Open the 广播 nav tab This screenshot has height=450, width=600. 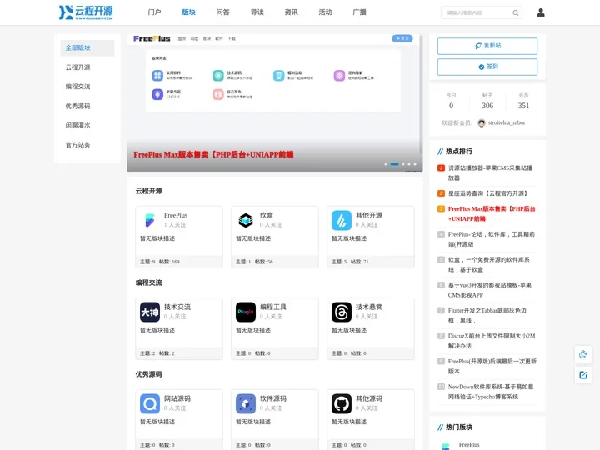(x=360, y=12)
